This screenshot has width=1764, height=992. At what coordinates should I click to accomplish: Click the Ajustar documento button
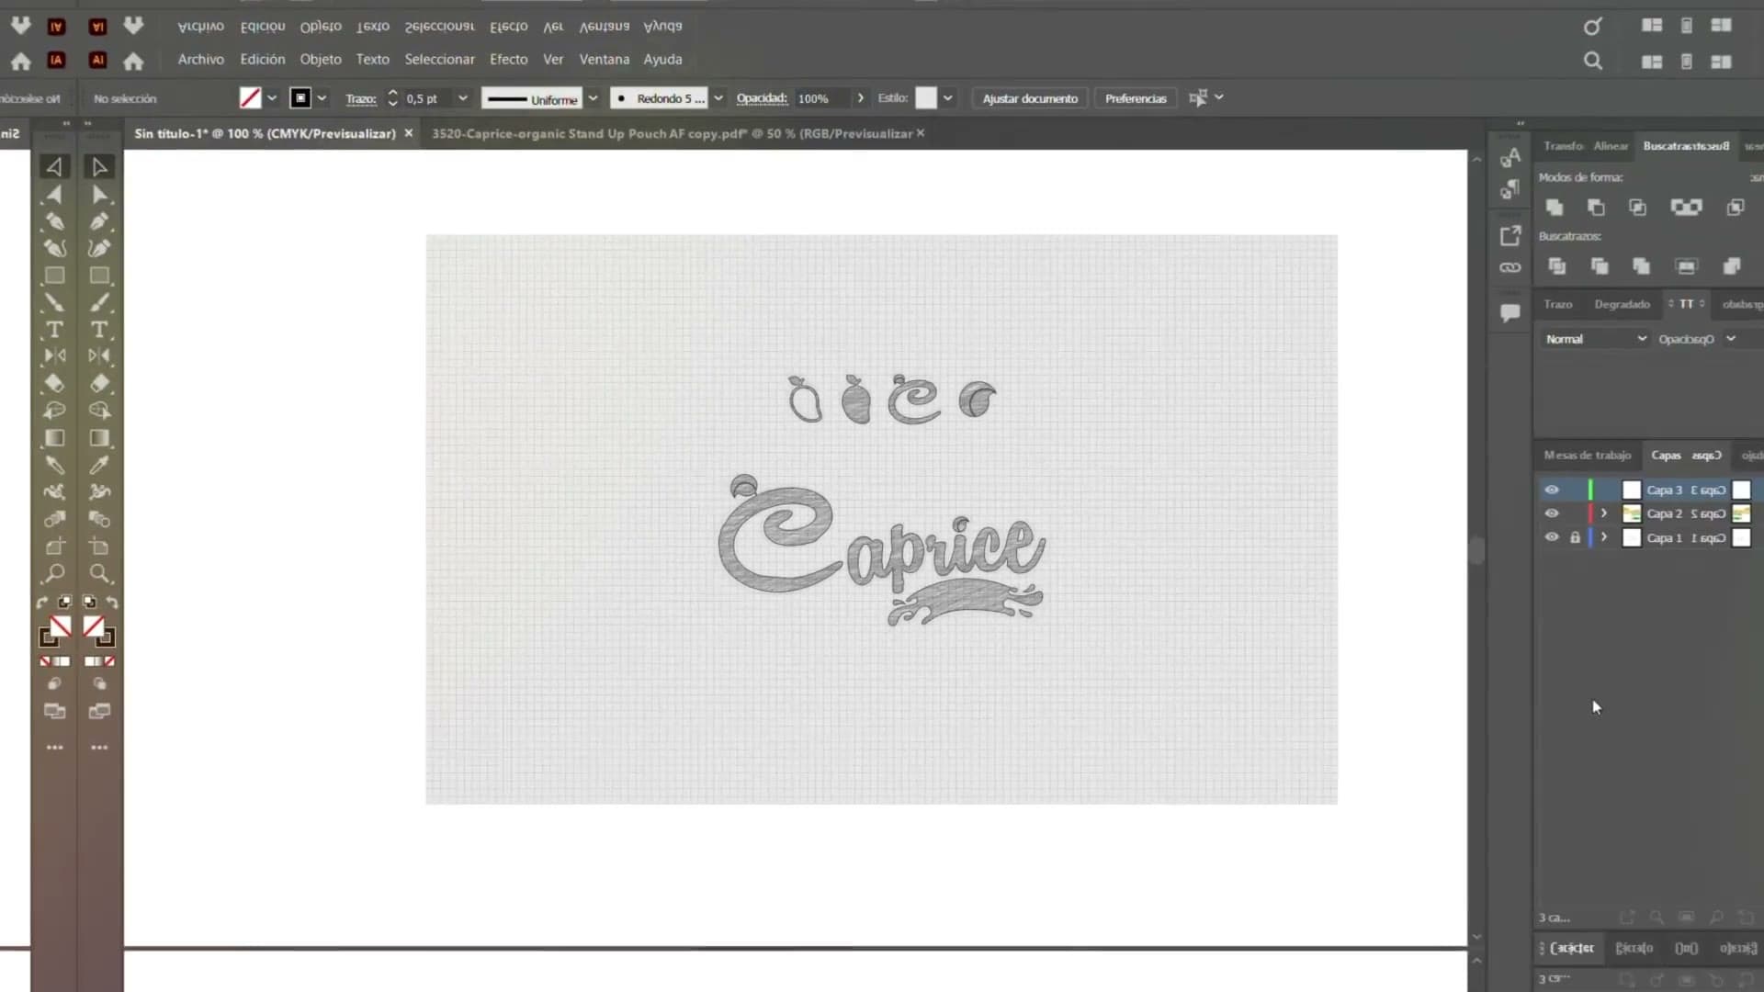(1030, 98)
